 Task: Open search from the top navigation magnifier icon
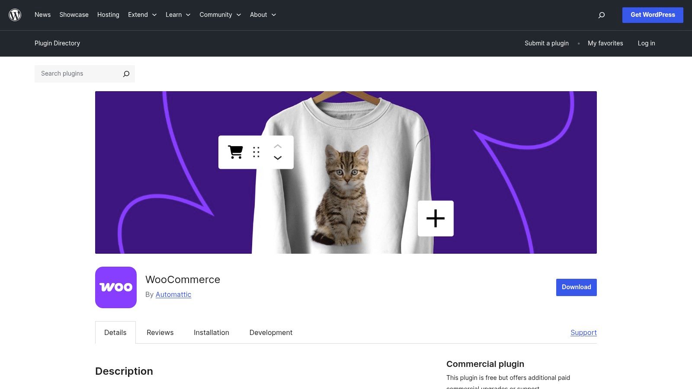coord(601,15)
